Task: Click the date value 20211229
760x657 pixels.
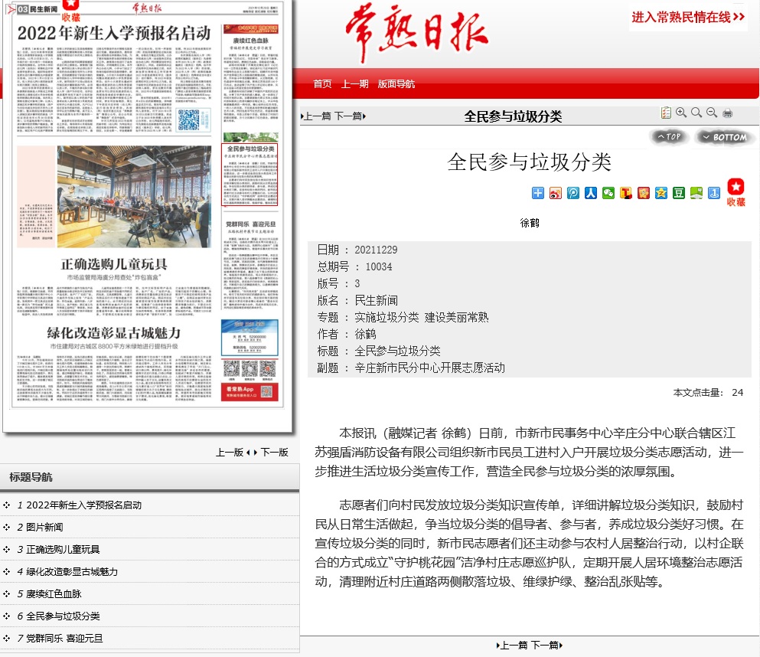Action: pyautogui.click(x=376, y=250)
